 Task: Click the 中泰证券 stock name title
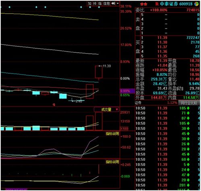pos(169,4)
